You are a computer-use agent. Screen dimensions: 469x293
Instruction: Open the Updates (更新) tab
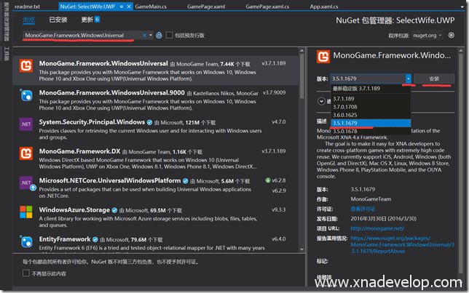[90, 20]
